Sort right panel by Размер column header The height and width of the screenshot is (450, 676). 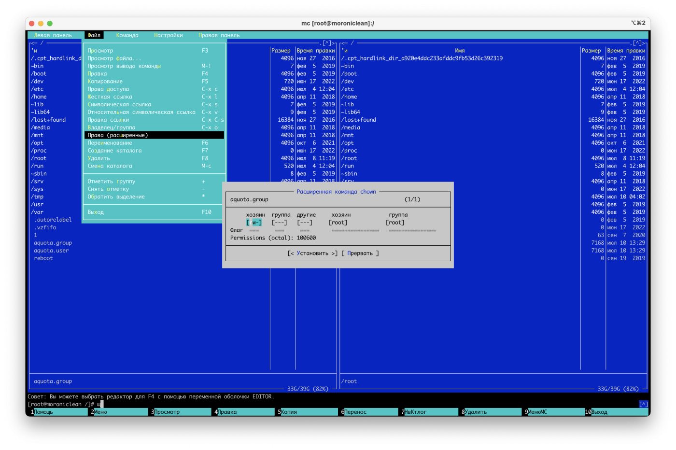591,51
